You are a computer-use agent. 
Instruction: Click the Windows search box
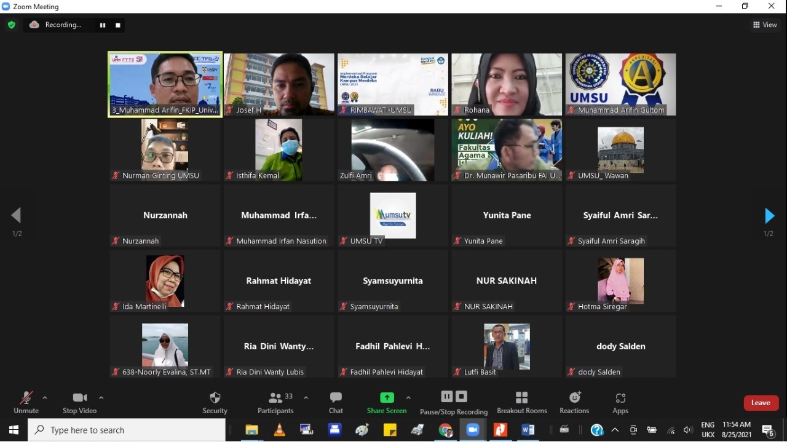[x=127, y=430]
